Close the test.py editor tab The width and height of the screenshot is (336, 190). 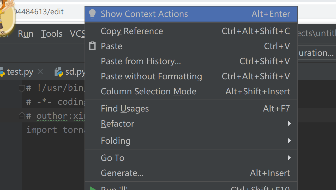point(40,72)
